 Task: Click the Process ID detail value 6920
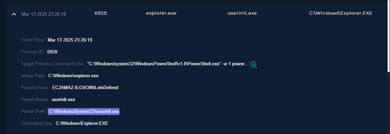pos(52,52)
